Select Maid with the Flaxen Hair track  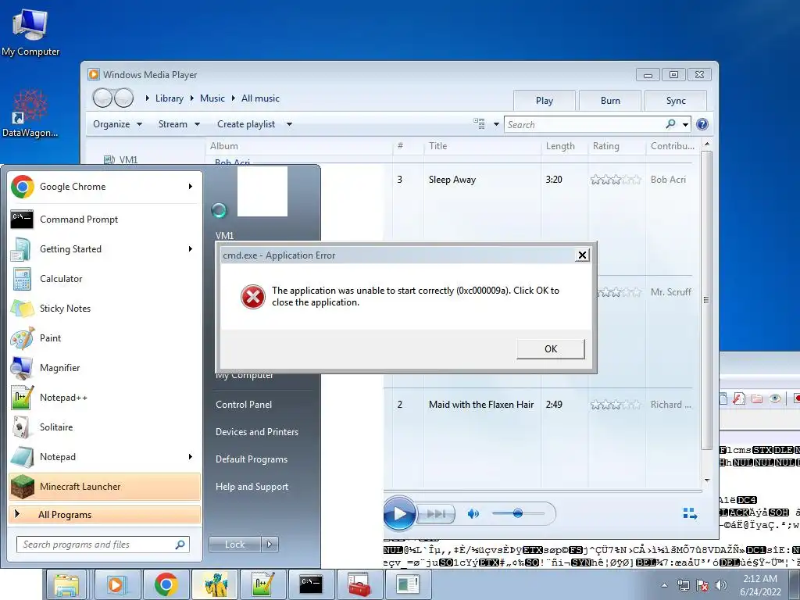tap(481, 405)
